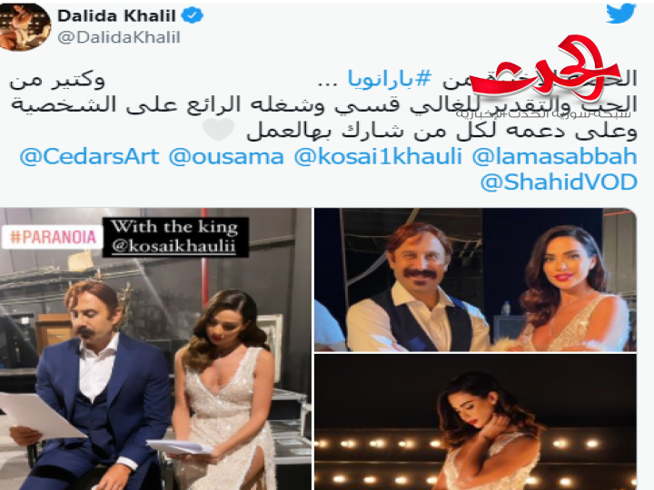Open the @CedarsArt mention

pos(89,157)
